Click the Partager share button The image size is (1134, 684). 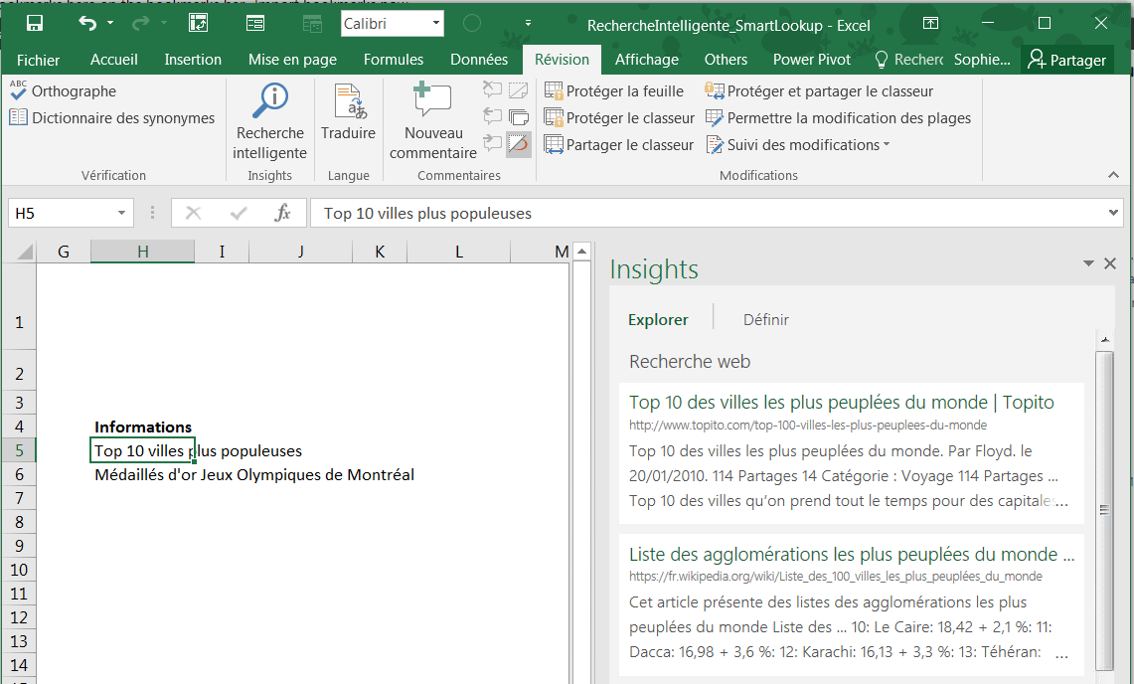1066,60
